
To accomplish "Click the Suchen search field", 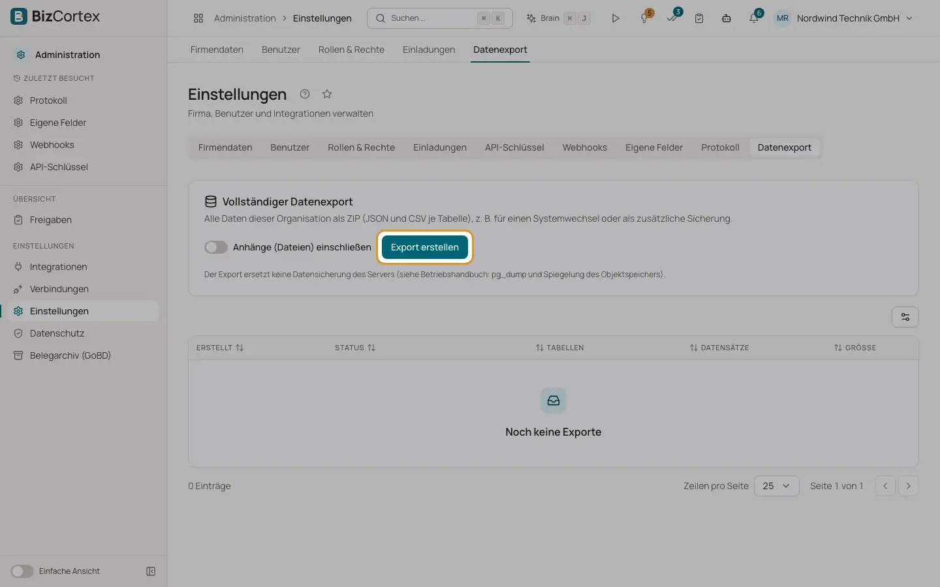I will pyautogui.click(x=439, y=18).
